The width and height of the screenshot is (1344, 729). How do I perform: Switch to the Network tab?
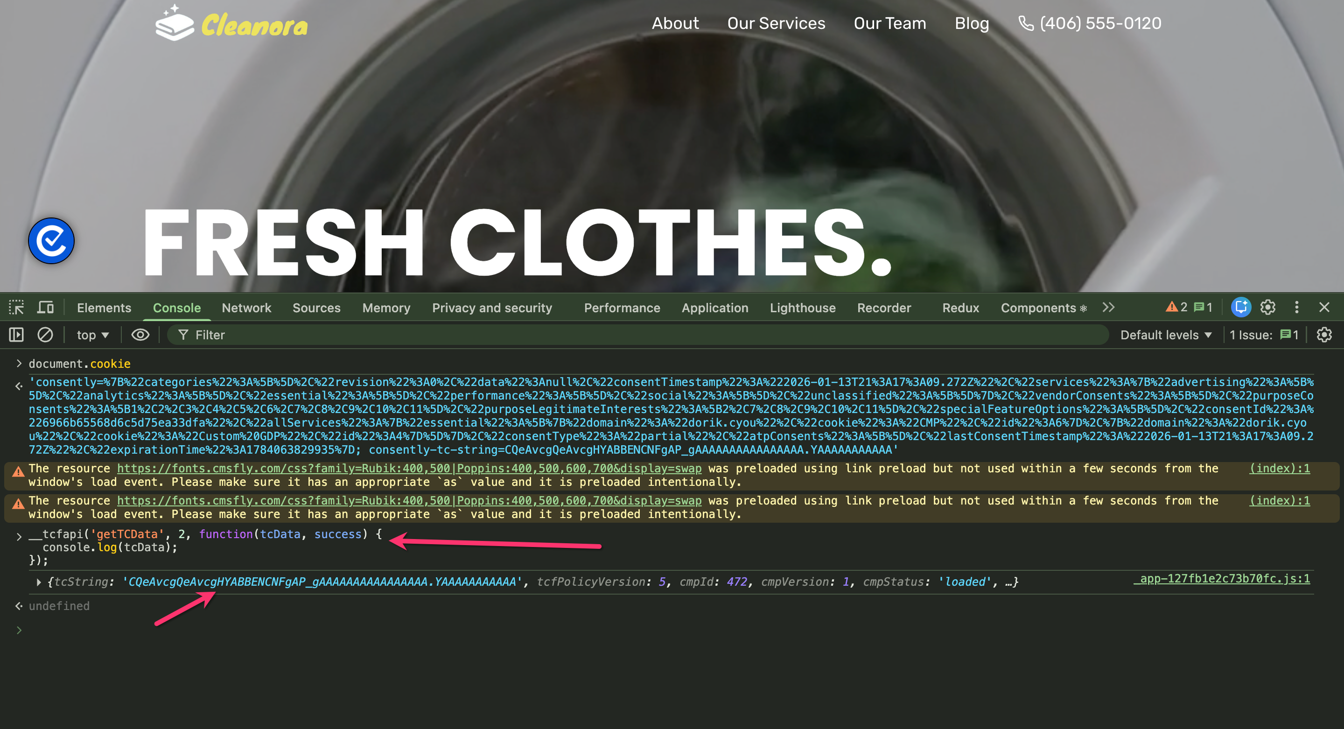click(x=246, y=308)
